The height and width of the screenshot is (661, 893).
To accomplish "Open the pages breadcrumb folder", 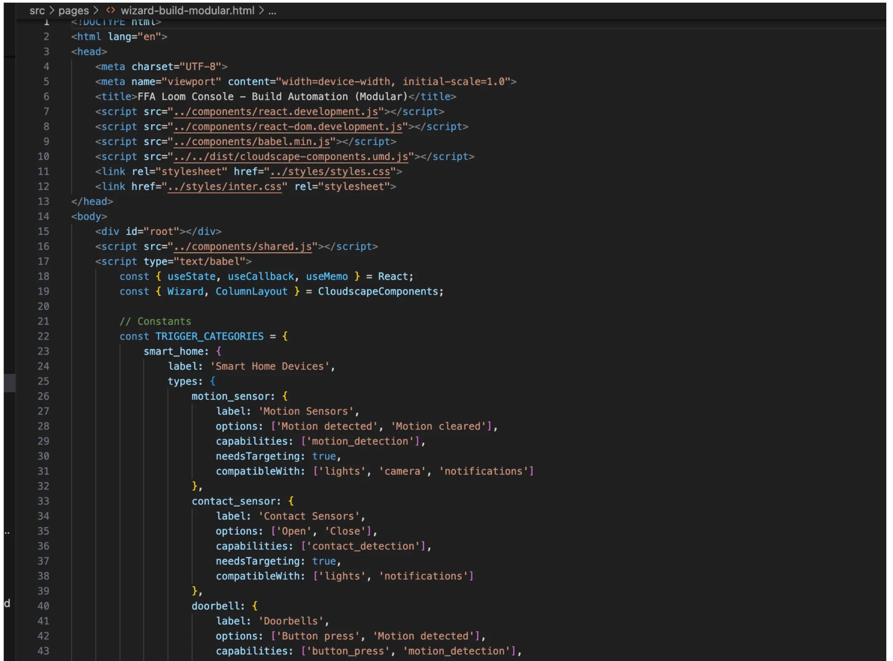I will point(74,10).
